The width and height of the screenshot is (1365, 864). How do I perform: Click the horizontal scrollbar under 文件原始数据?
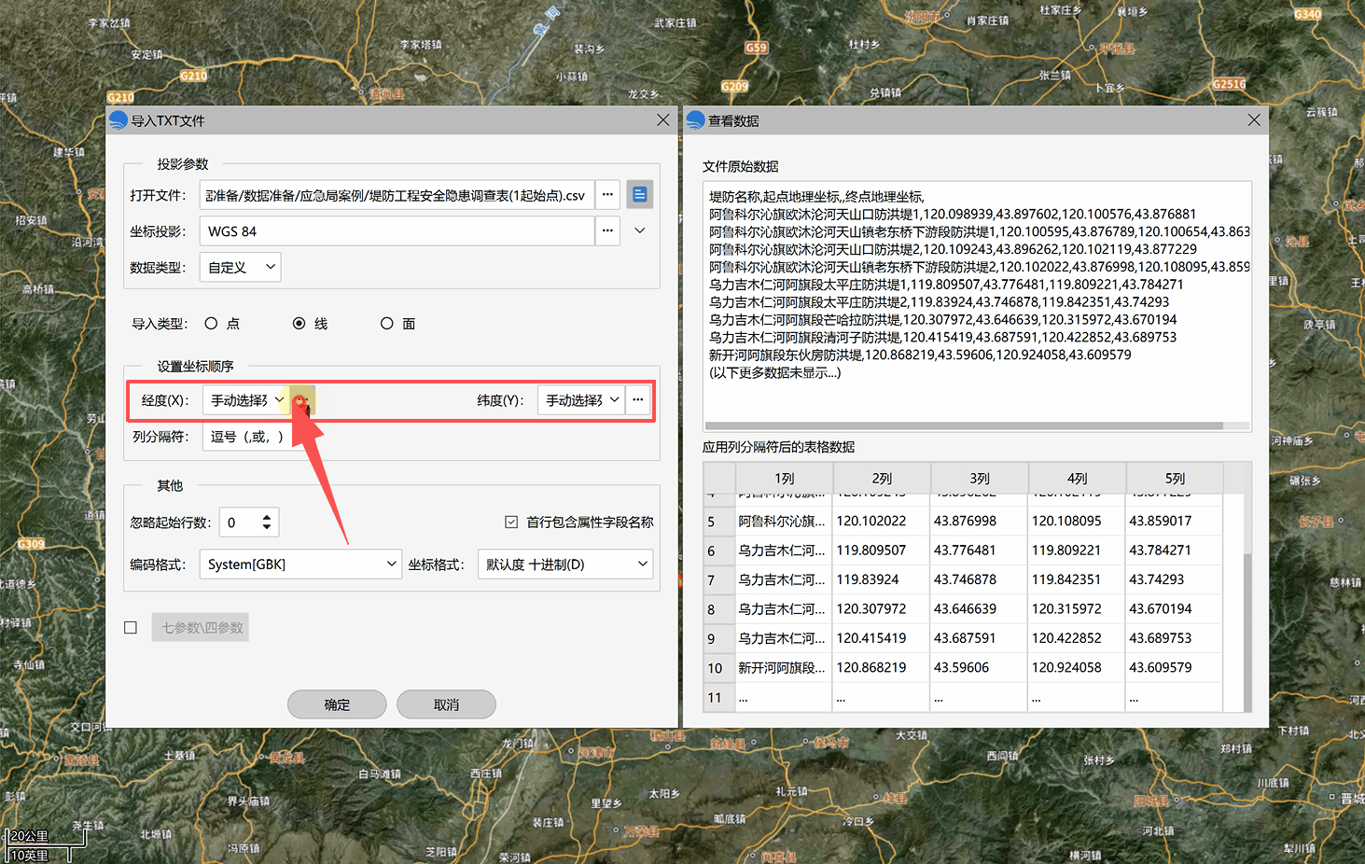pos(964,425)
